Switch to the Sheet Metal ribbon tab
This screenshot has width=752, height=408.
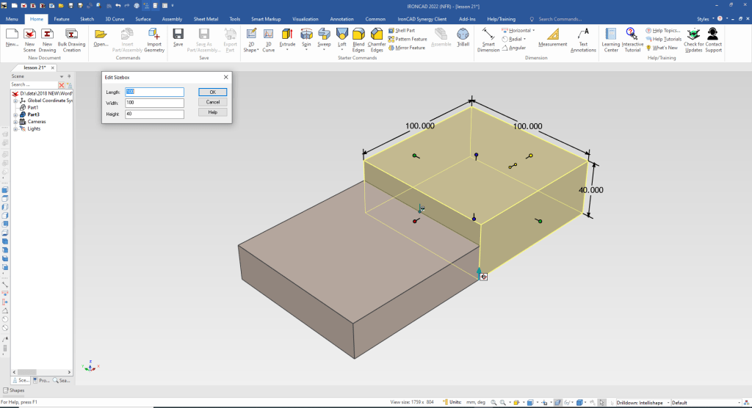click(205, 18)
